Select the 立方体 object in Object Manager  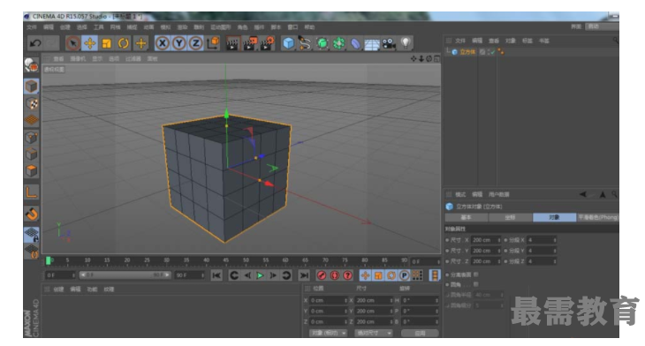coord(467,52)
